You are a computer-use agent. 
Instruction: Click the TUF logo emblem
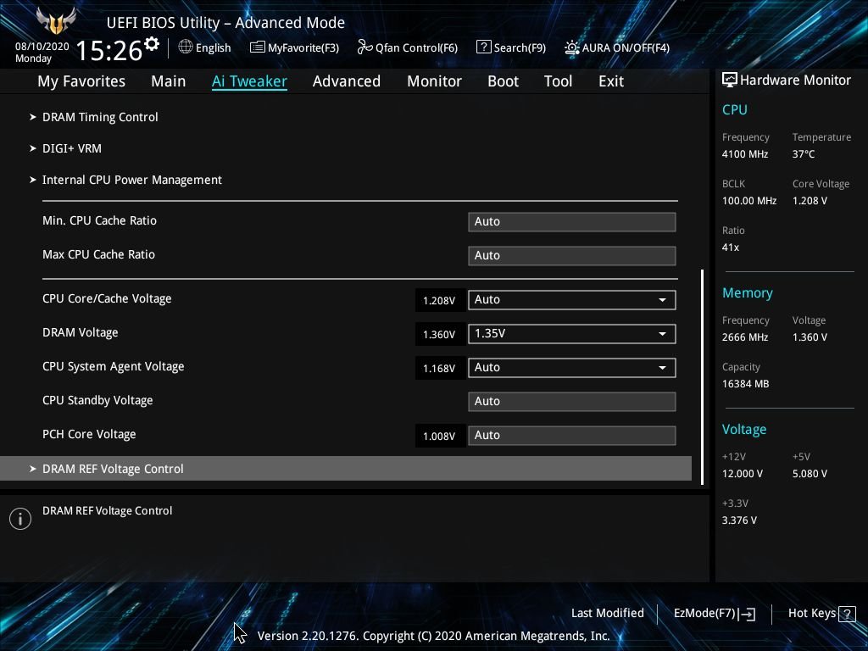pyautogui.click(x=56, y=21)
